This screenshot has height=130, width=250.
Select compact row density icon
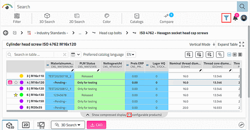[x=229, y=54]
